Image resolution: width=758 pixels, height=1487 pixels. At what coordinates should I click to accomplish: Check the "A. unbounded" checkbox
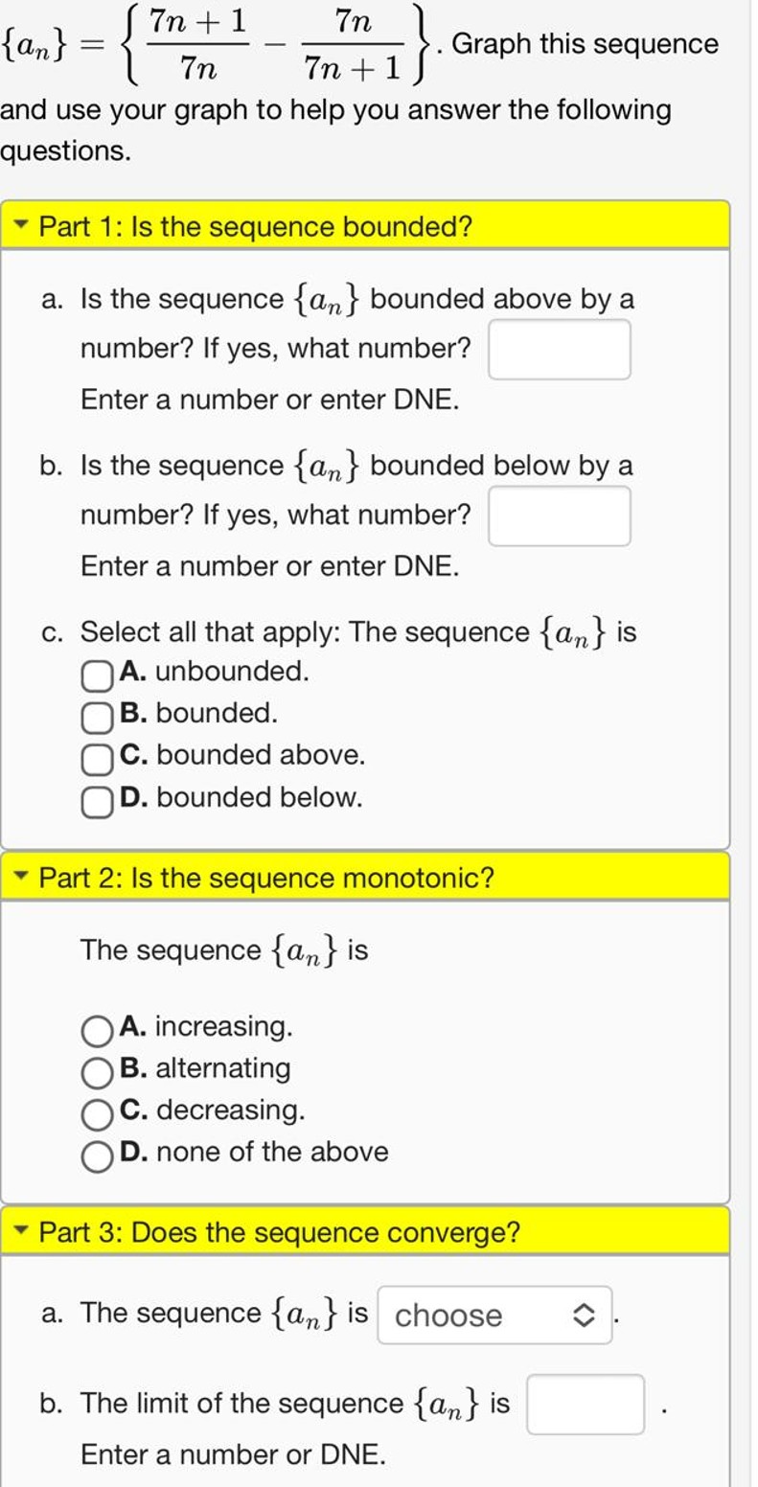click(x=95, y=676)
